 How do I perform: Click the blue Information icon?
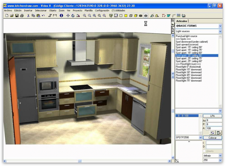point(61,16)
